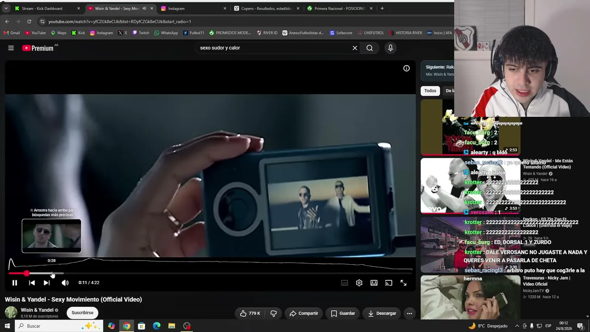Screen dimensions: 590x332
Task: Save the video with Guardar
Action: [343, 314]
